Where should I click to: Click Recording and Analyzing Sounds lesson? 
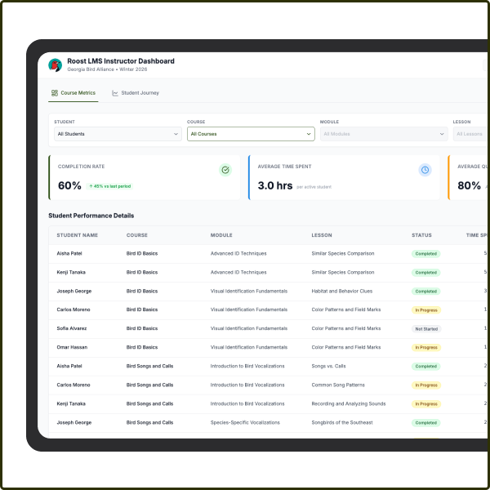[349, 403]
